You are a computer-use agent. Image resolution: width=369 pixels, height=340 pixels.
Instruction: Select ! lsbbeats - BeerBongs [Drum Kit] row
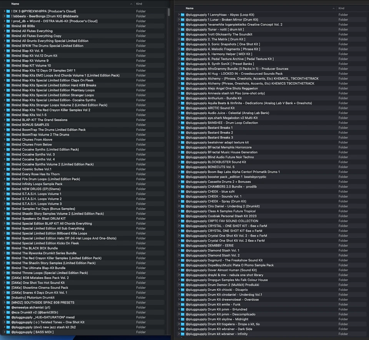pos(84,16)
